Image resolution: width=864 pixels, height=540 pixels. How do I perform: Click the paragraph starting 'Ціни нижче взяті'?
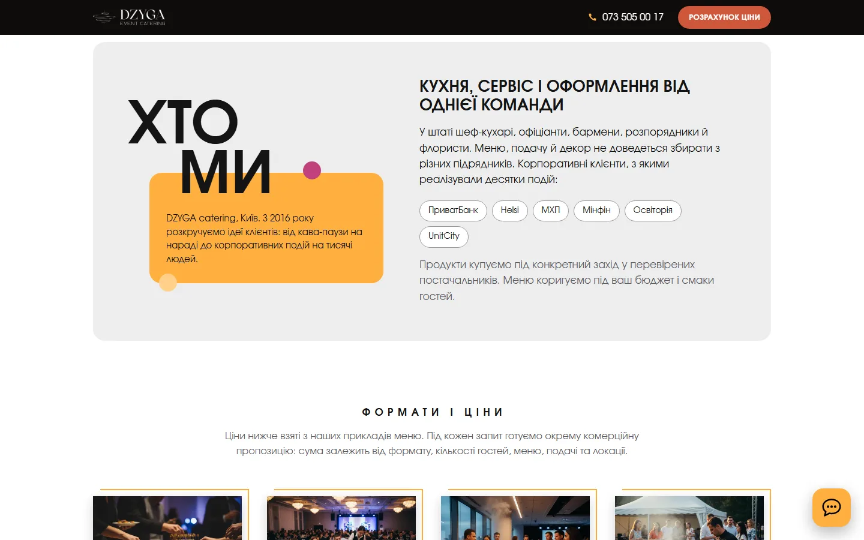coord(432,443)
